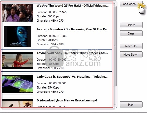This screenshot has height=113, width=147.
Task: Select the Iron Man vs Bruce Lee thumbnail
Action: click(x=17, y=103)
